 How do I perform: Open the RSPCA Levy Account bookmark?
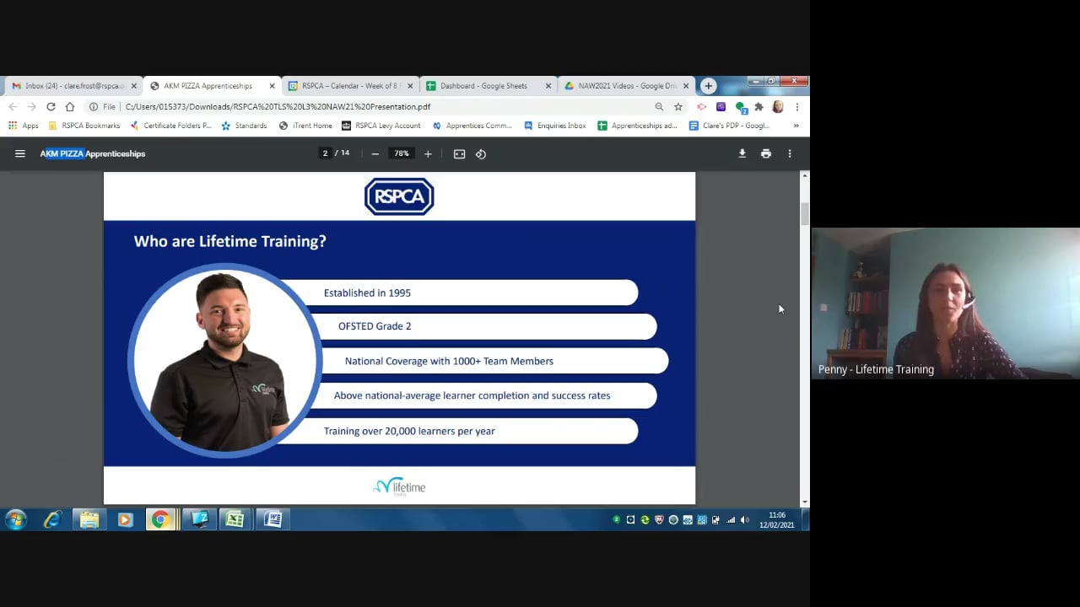pos(381,126)
